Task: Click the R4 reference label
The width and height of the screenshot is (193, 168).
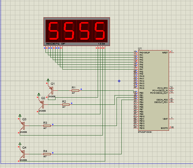Action: (x=45, y=151)
